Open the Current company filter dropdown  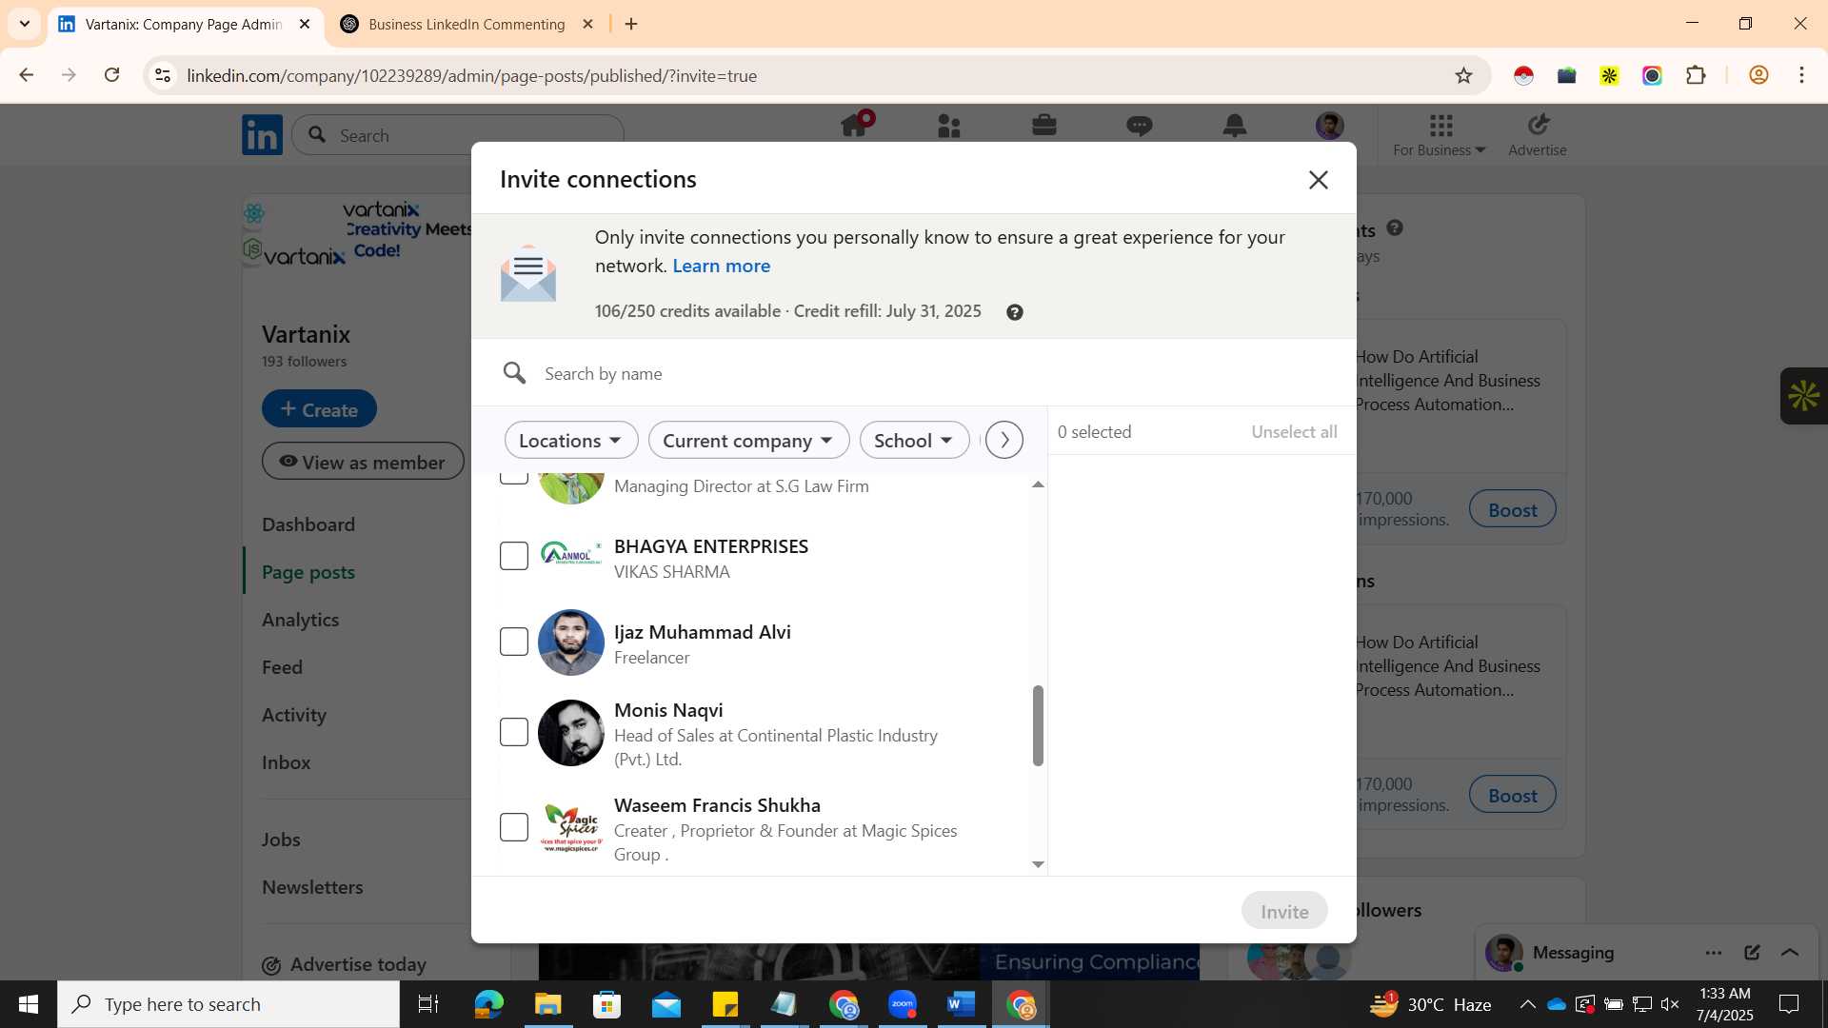748,440
